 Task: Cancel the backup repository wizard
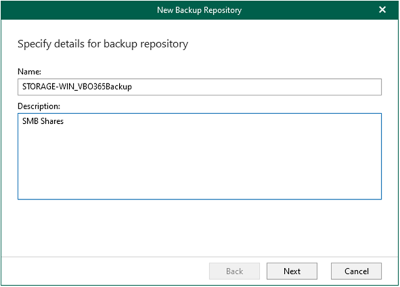tap(356, 271)
